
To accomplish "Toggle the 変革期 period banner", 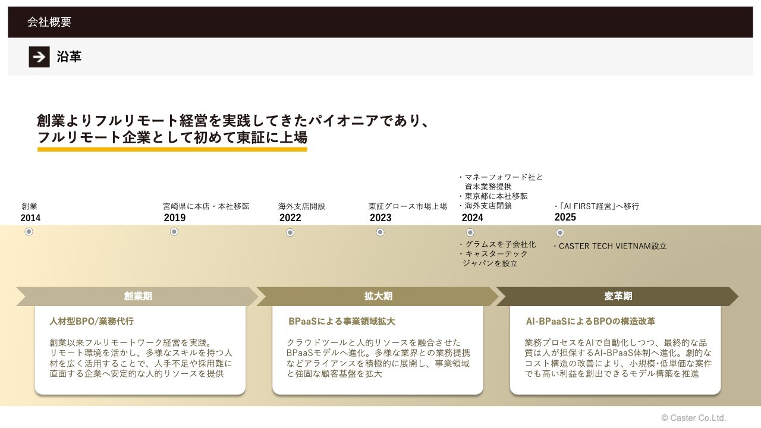I will point(617,295).
